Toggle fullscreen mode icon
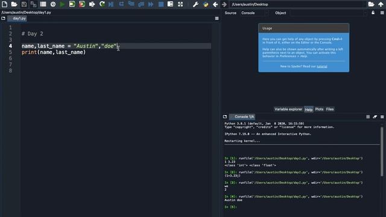This screenshot has height=217, width=386. click(180, 4)
